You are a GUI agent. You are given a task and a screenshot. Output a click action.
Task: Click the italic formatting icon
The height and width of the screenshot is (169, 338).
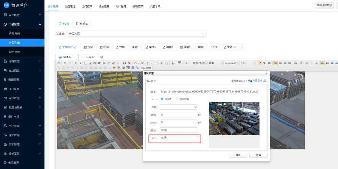81,63
